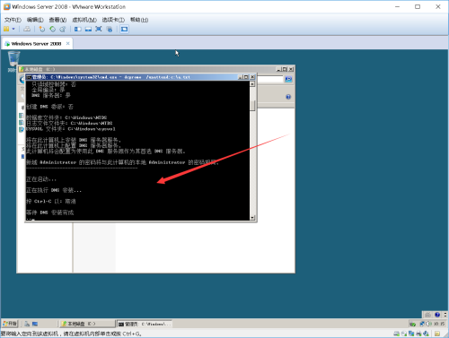This screenshot has height=338, width=449.
Task: Click the cmd scrollbar up arrow
Action: 252,84
